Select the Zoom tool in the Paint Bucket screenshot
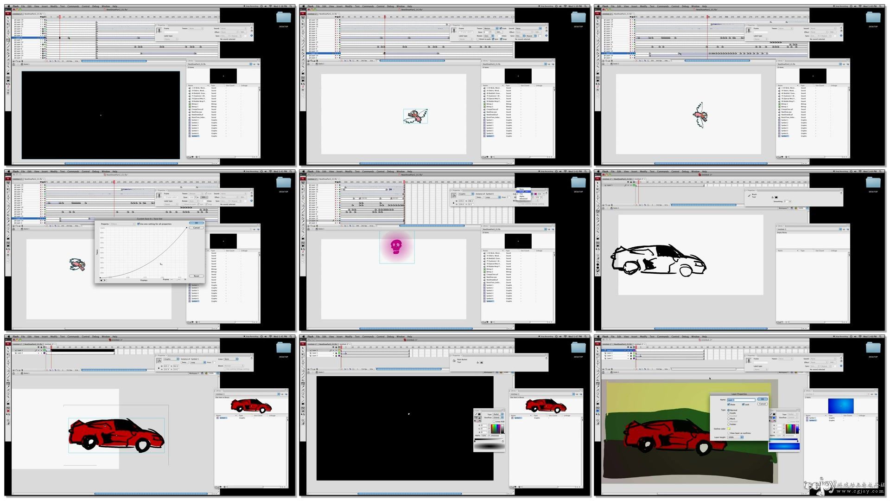890x501 pixels. tap(303, 397)
